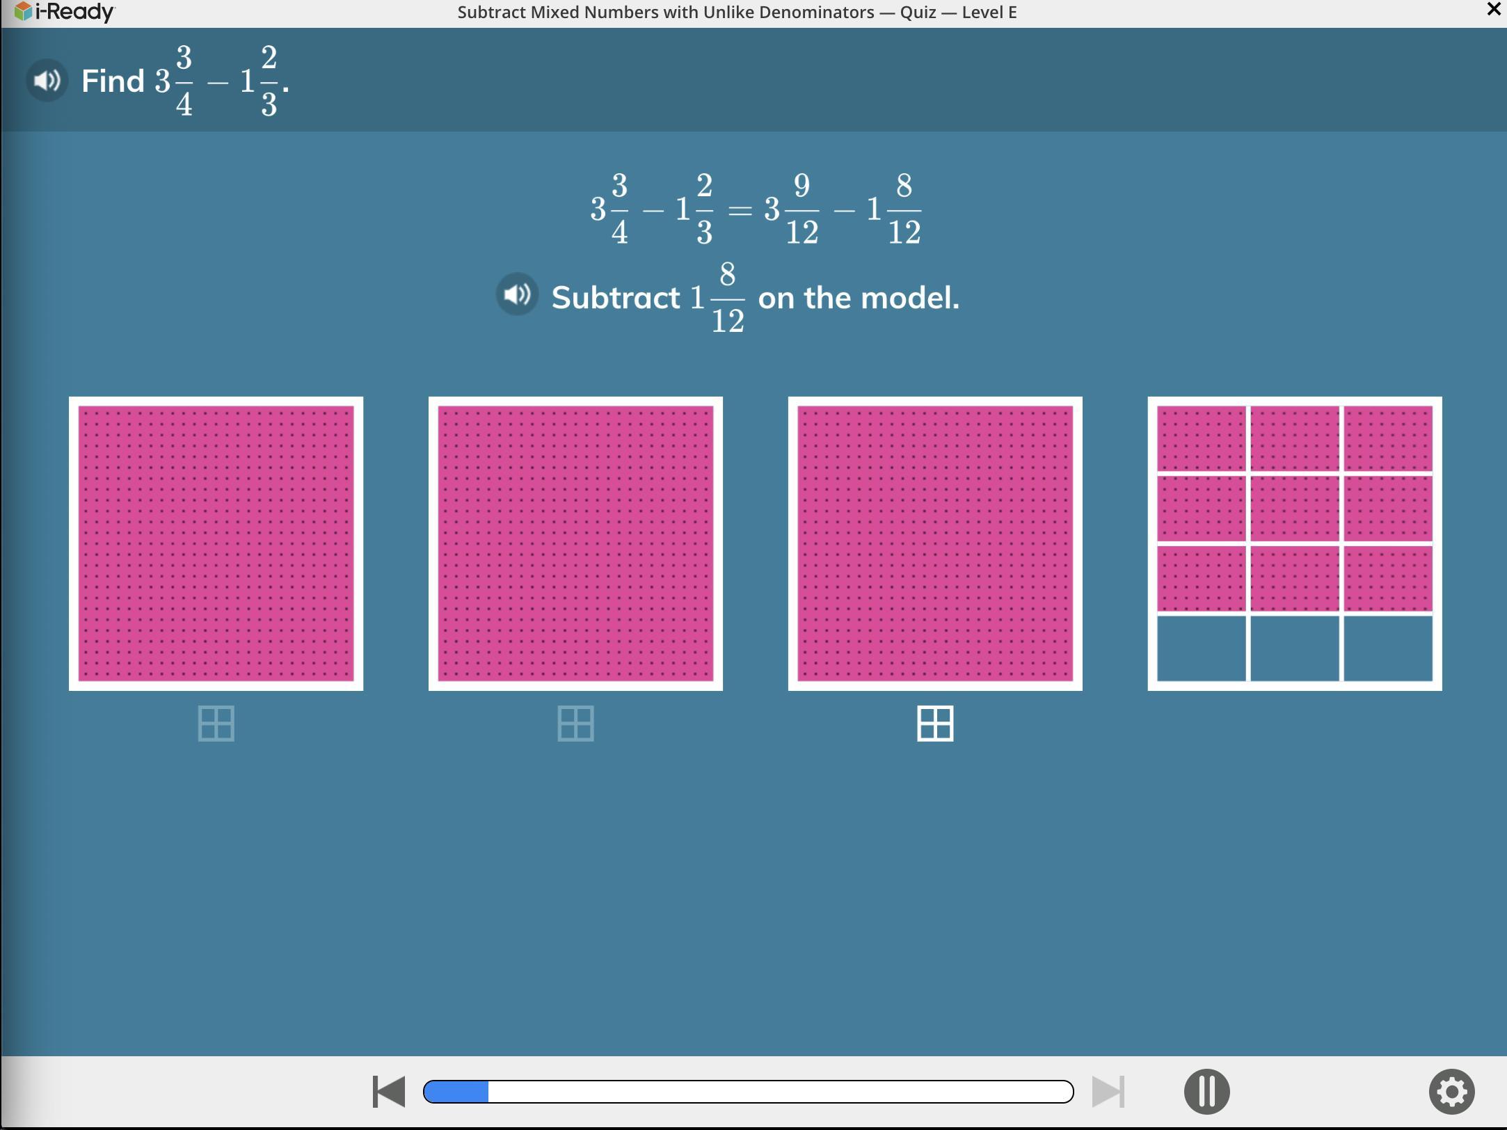1507x1130 pixels.
Task: Select the second whole pink square
Action: [x=575, y=543]
